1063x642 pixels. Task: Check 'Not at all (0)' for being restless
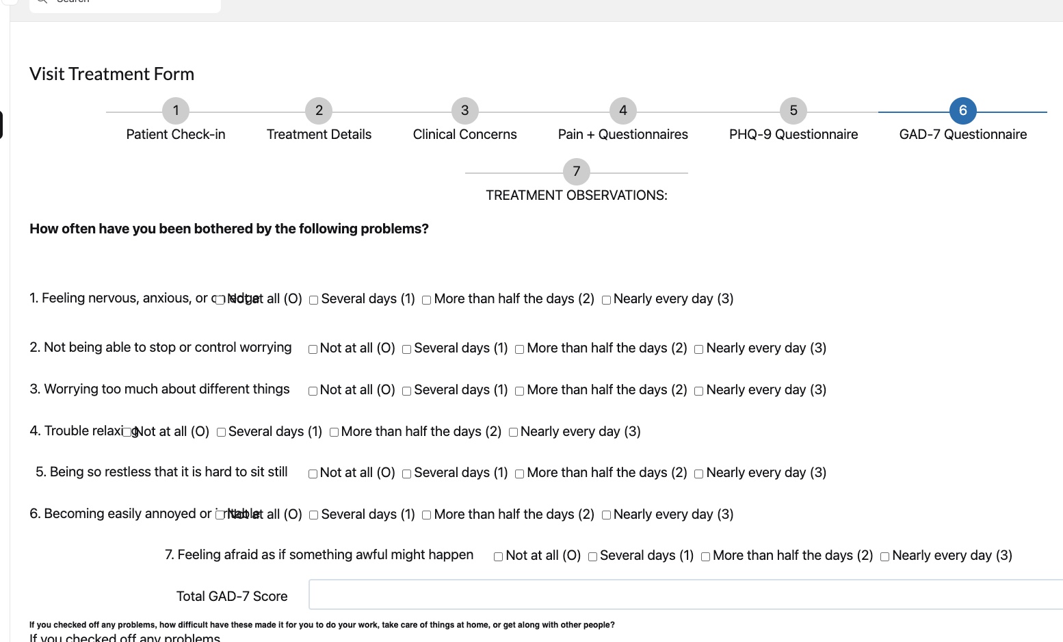click(313, 474)
